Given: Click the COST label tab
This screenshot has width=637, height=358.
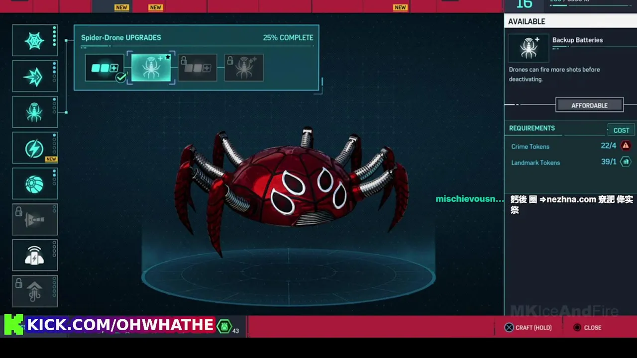Looking at the screenshot, I should click(x=621, y=130).
